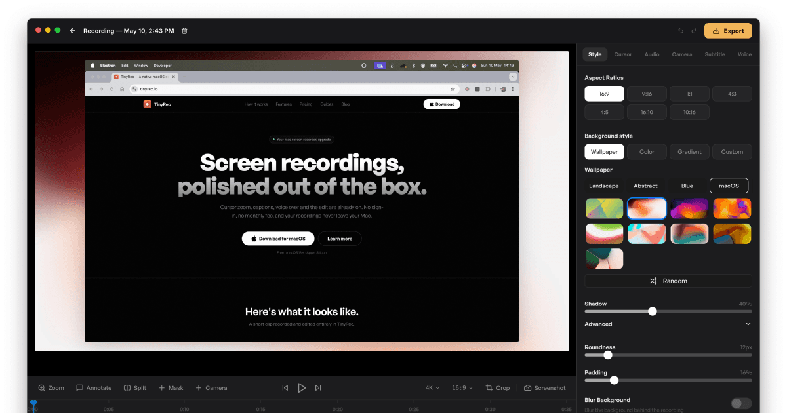The image size is (787, 413).
Task: Open the Subtitle tab
Action: [715, 54]
